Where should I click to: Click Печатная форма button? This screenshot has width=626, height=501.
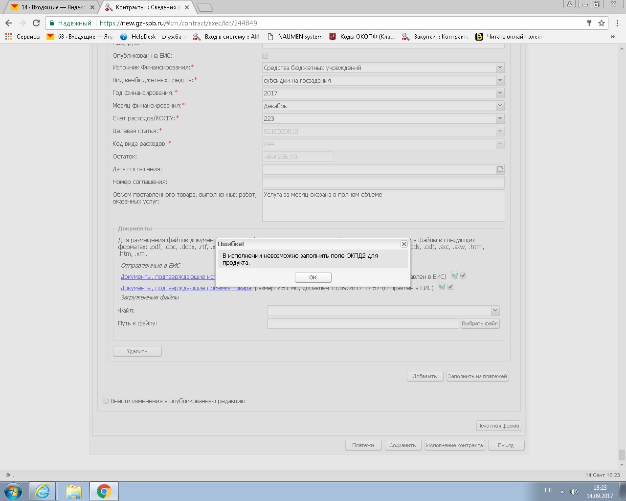(498, 426)
